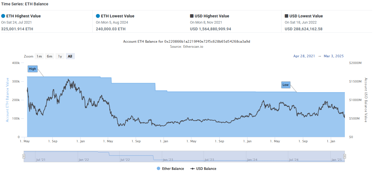373x174 pixels.
Task: Click the blue dot icon beside ETH Highest Value
Action: (x=3, y=16)
